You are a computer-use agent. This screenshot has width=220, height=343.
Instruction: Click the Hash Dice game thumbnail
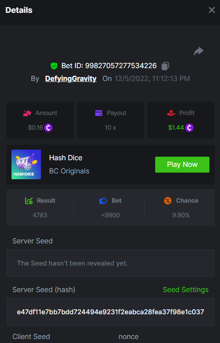26,165
